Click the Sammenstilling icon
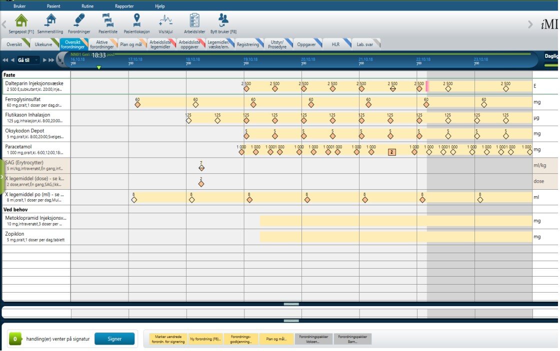 pyautogui.click(x=50, y=20)
